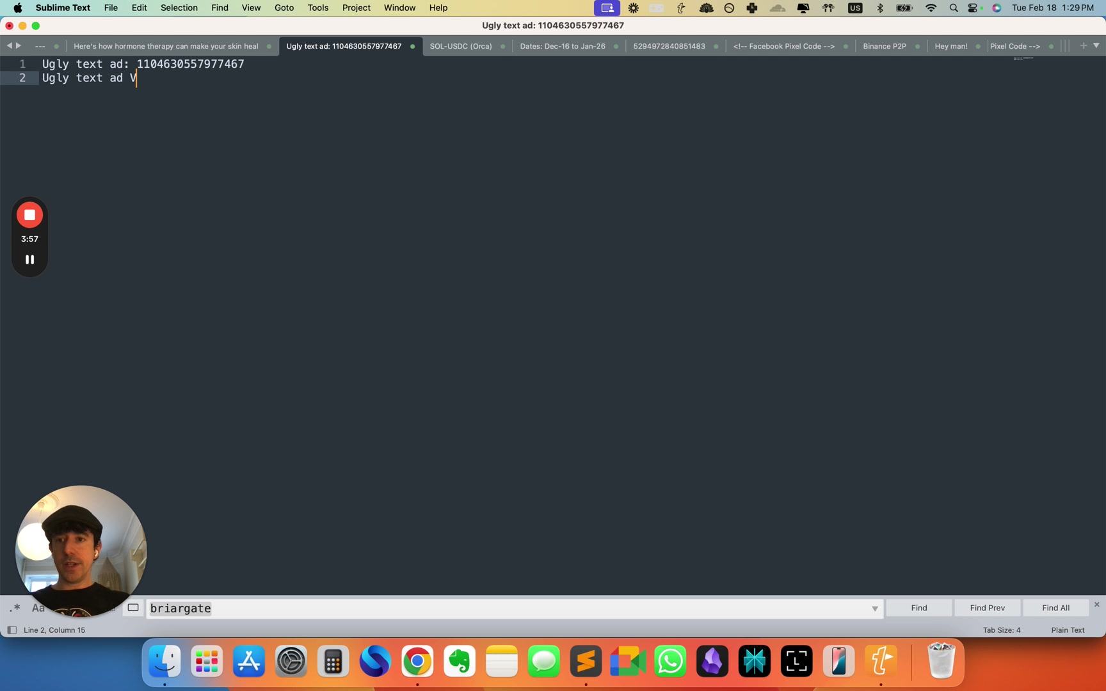Go to next tab with right arrow

[x=19, y=45]
